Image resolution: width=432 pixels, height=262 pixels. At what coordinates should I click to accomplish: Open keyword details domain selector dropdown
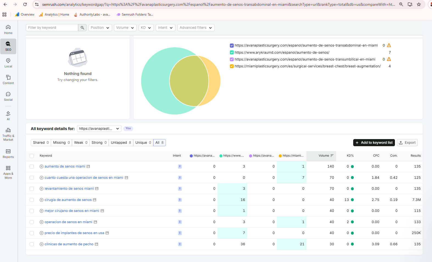click(x=99, y=129)
